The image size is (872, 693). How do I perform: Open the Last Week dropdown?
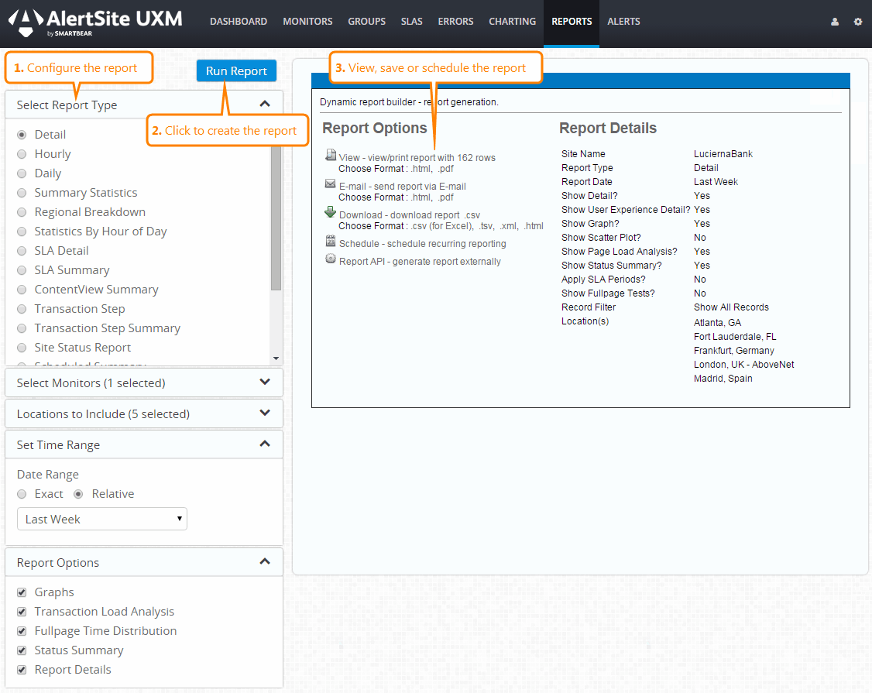(102, 519)
